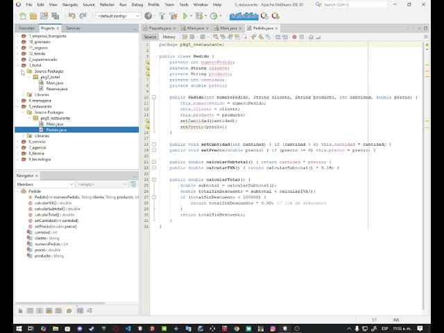Click the Last Edit icon in editor toolbar
The image size is (444, 333).
coord(185,37)
